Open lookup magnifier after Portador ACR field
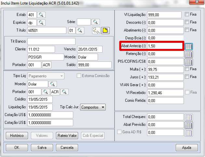The height and width of the screenshot is (157, 205). (x=64, y=92)
